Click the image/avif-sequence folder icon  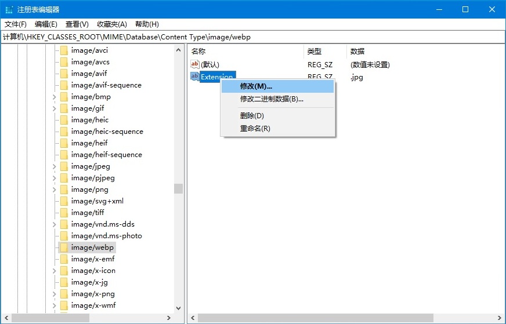(x=64, y=85)
